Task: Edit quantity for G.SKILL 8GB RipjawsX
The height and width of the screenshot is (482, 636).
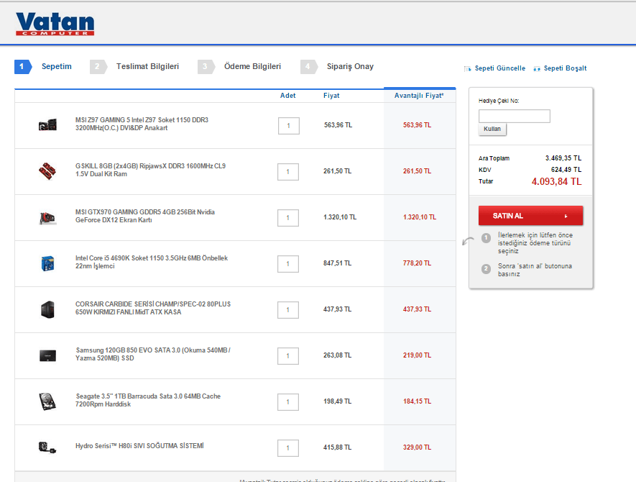Action: 288,172
